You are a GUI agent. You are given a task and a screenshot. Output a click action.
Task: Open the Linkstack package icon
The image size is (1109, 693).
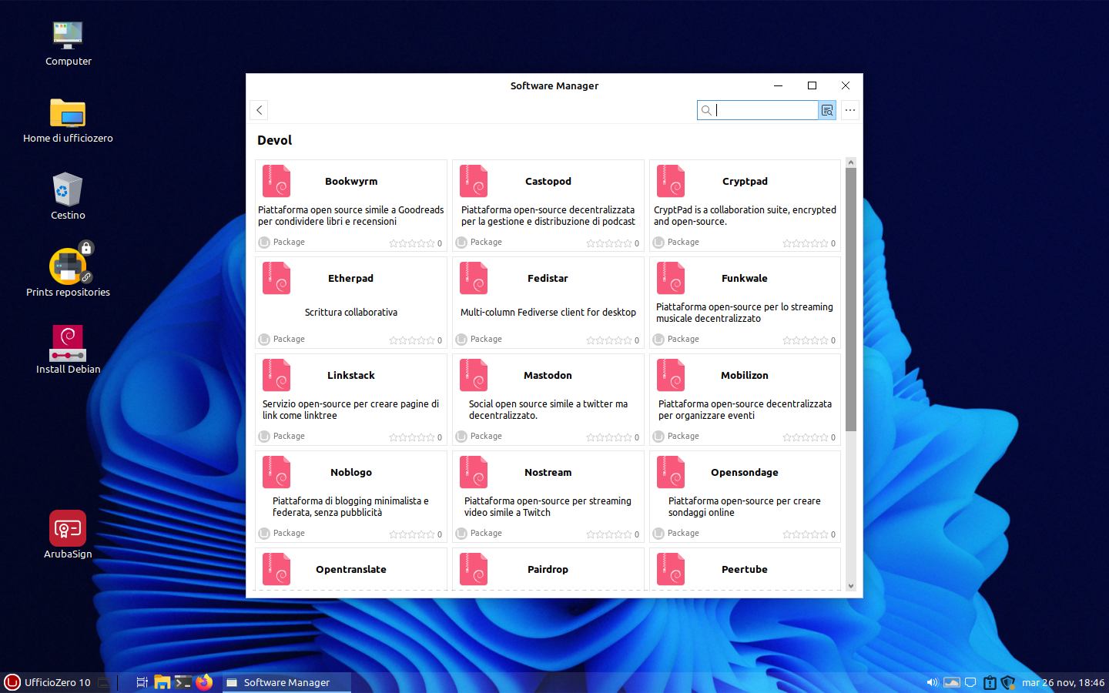(276, 375)
